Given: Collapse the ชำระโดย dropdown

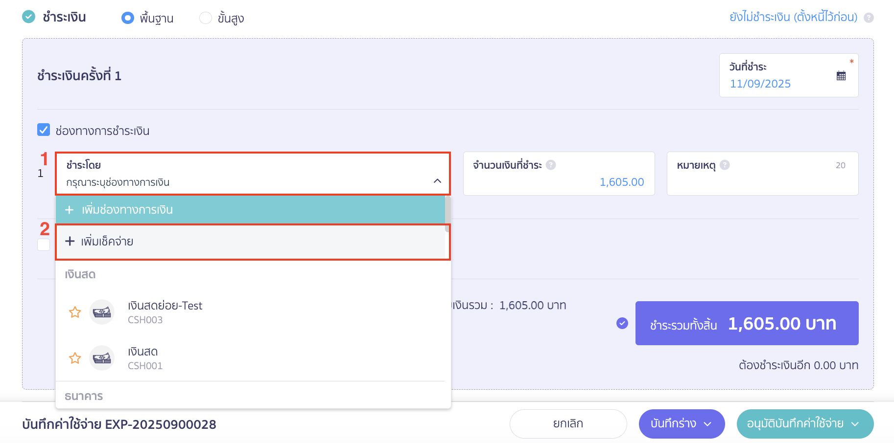Looking at the screenshot, I should tap(437, 181).
